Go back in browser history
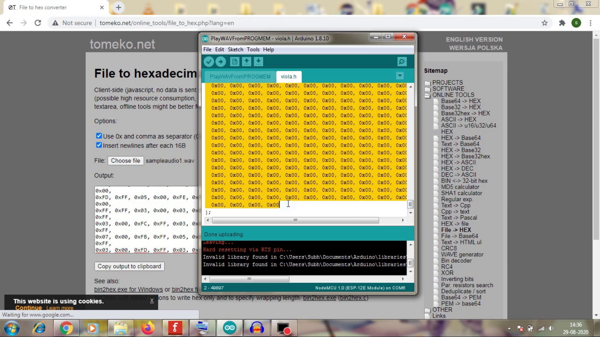The width and height of the screenshot is (600, 337). pyautogui.click(x=10, y=23)
